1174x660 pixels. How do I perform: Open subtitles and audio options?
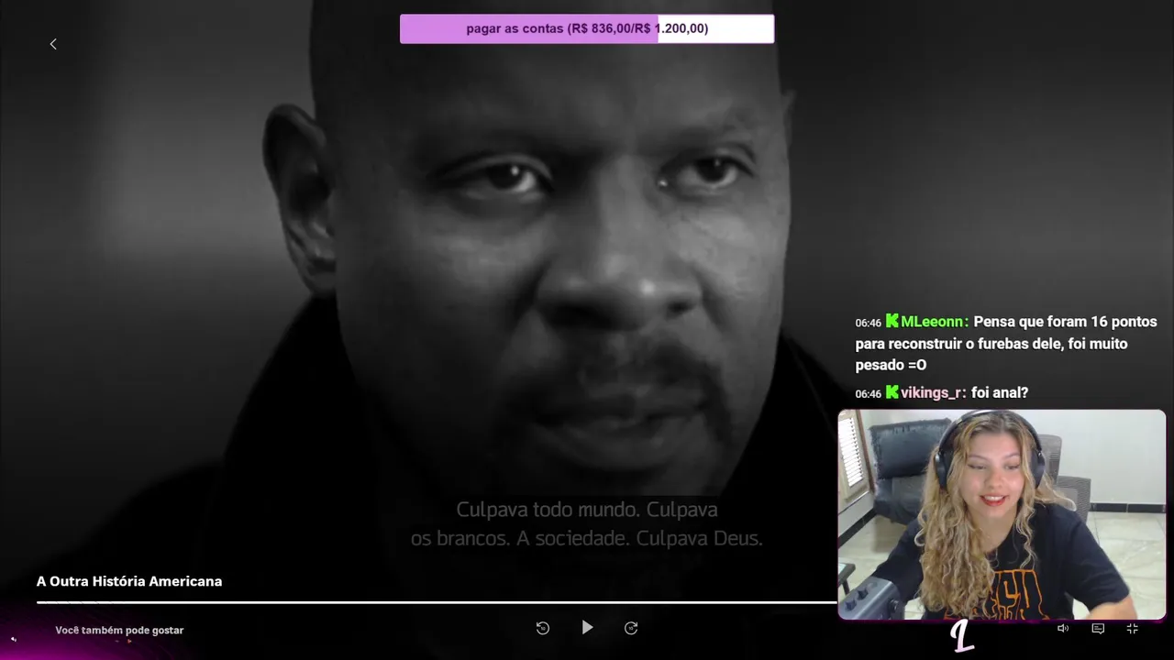(1098, 628)
